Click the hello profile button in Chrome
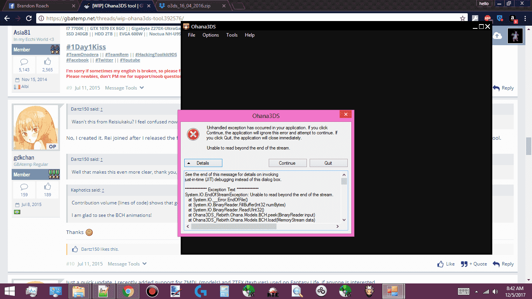Screen dimensions: 532x299 (x=484, y=4)
